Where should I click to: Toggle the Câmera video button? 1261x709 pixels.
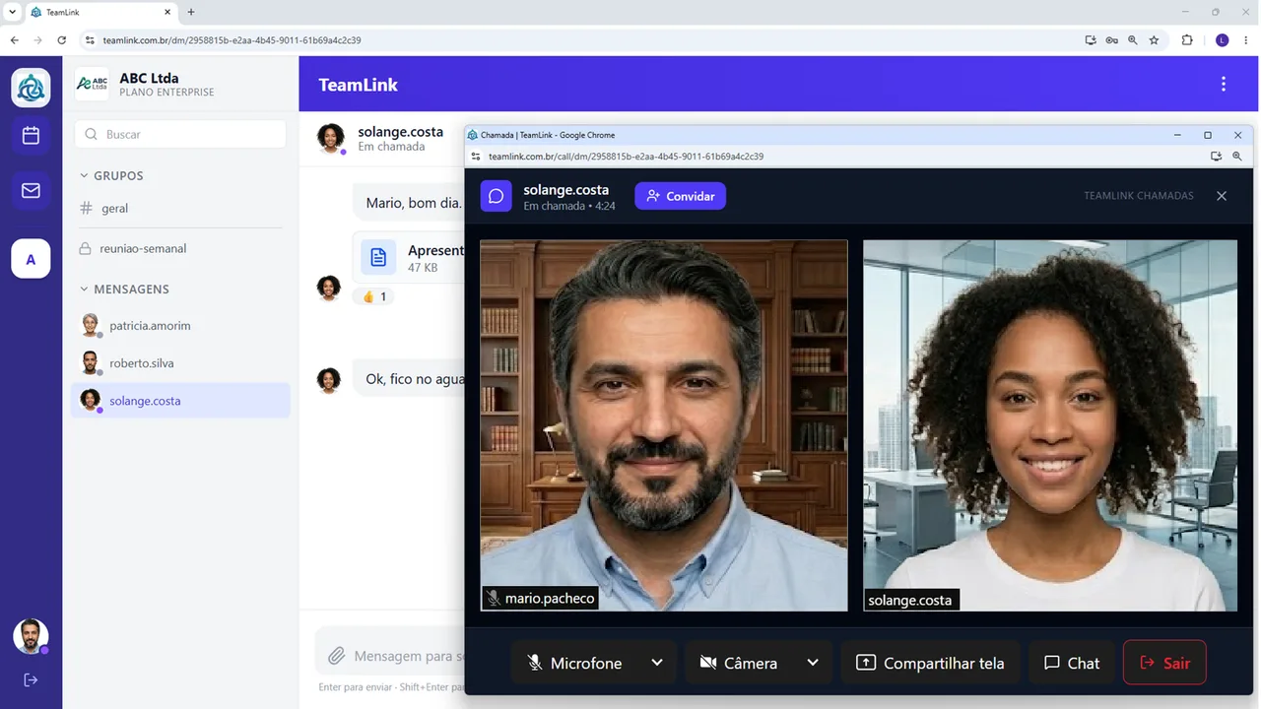[x=739, y=663]
